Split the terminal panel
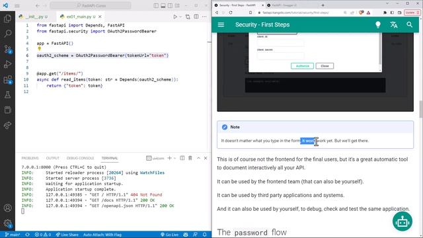This screenshot has width=423, height=238. click(x=182, y=158)
